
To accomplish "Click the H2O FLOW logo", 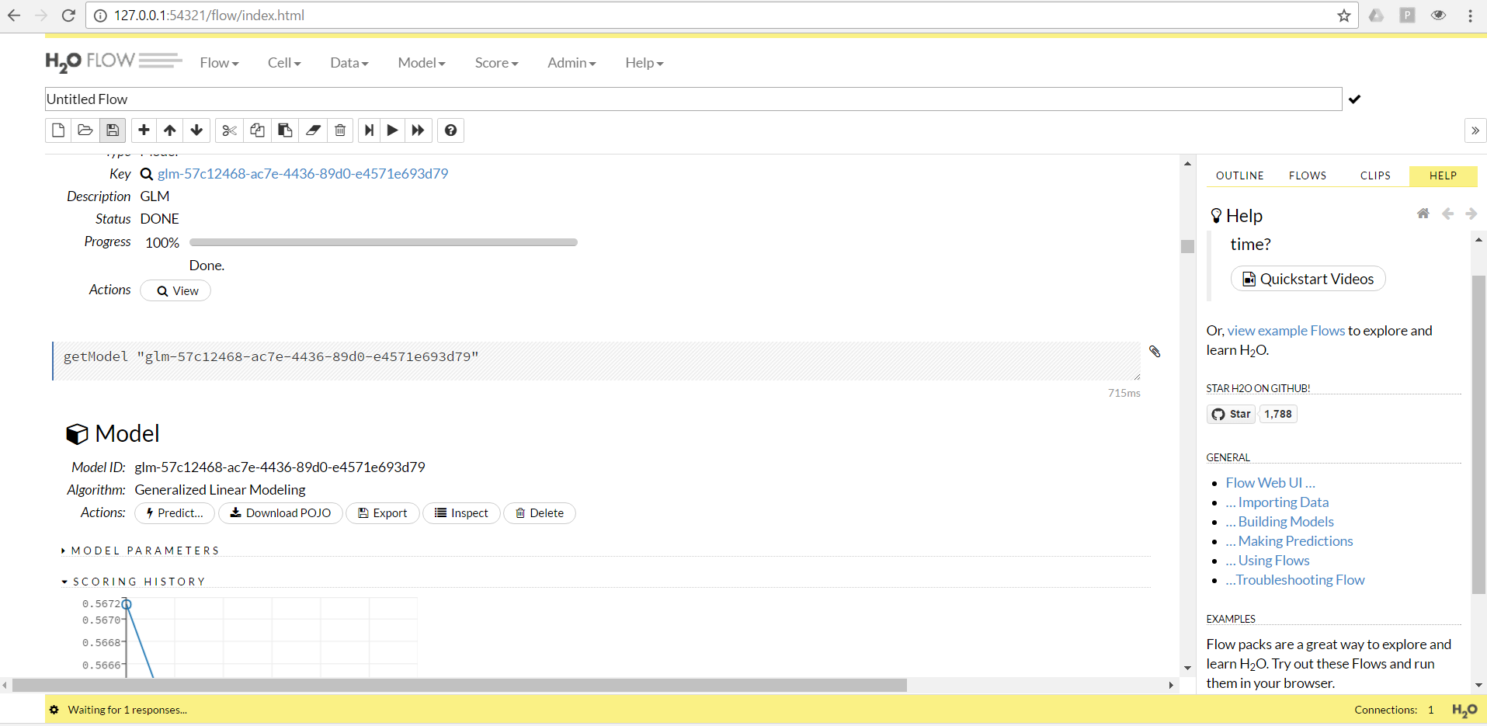I will click(x=113, y=61).
